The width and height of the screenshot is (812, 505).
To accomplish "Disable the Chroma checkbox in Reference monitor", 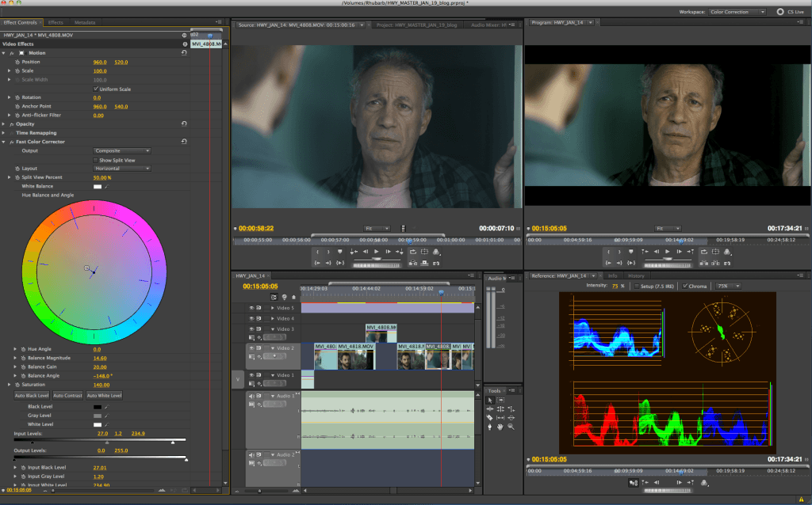I will [685, 286].
